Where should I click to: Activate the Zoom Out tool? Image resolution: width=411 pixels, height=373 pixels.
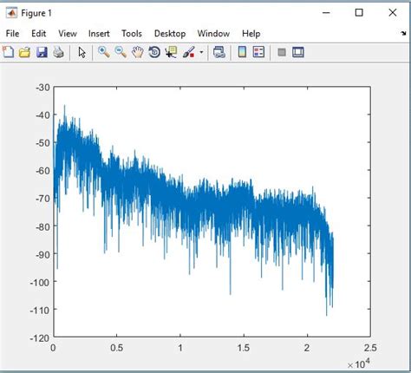tap(121, 52)
